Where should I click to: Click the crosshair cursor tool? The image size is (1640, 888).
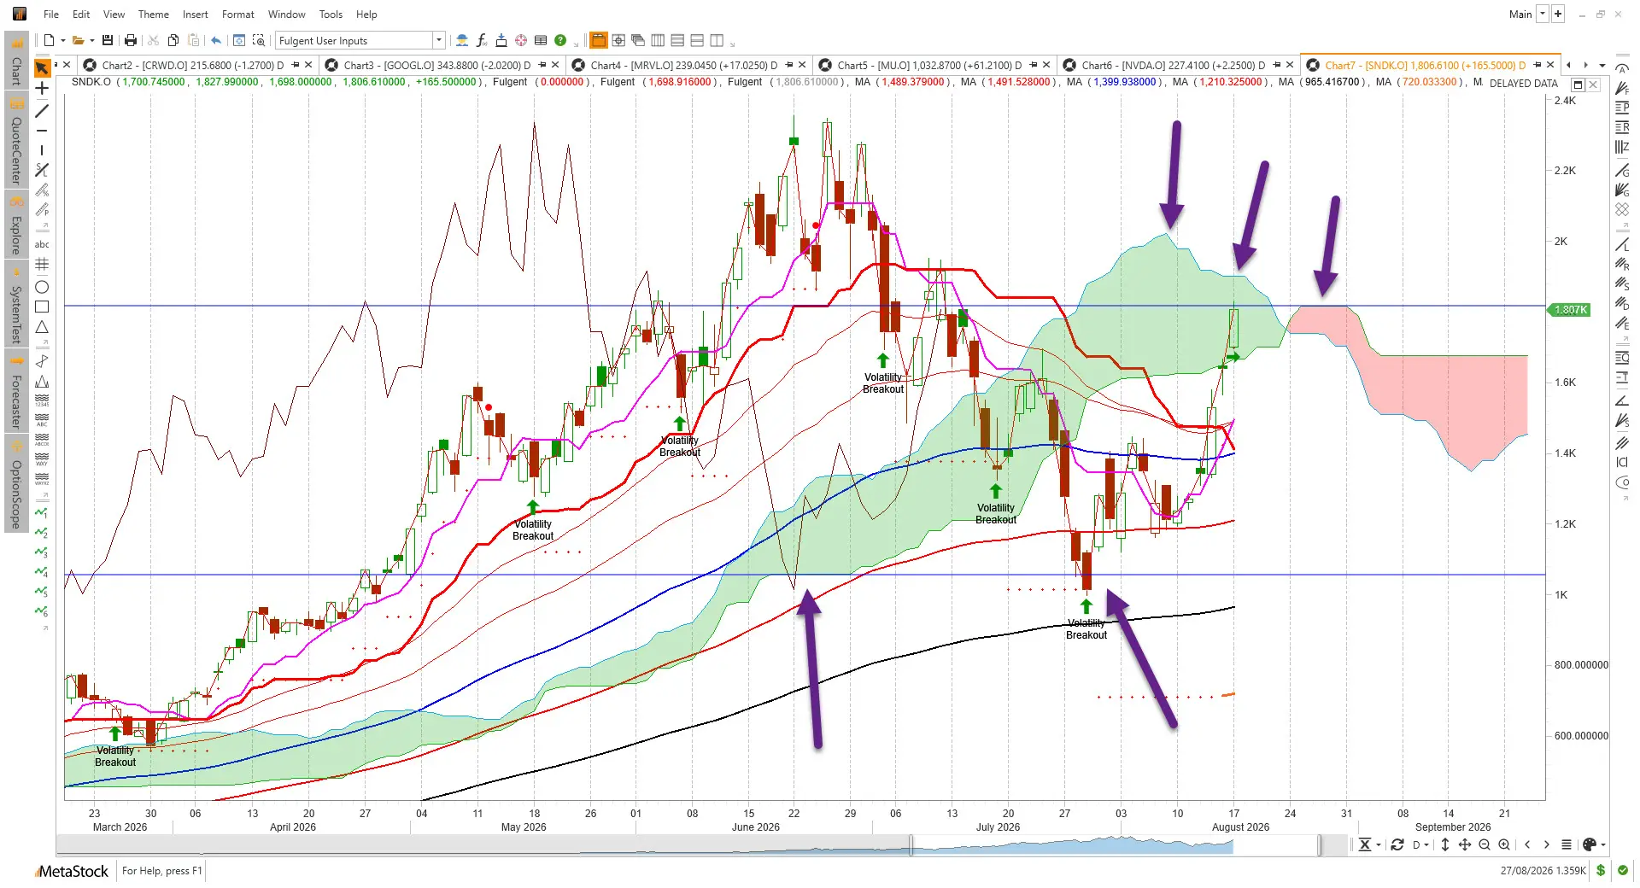tap(42, 88)
